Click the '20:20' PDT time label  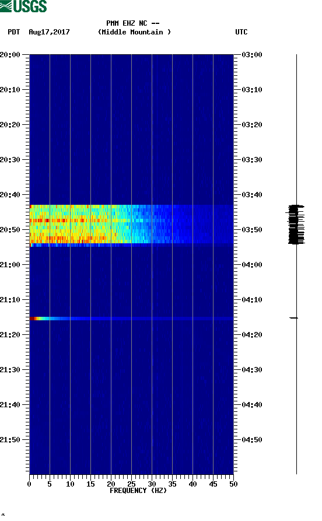[x=10, y=125]
